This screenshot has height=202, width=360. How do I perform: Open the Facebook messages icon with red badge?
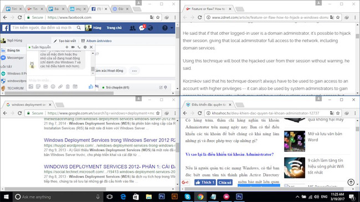click(142, 28)
